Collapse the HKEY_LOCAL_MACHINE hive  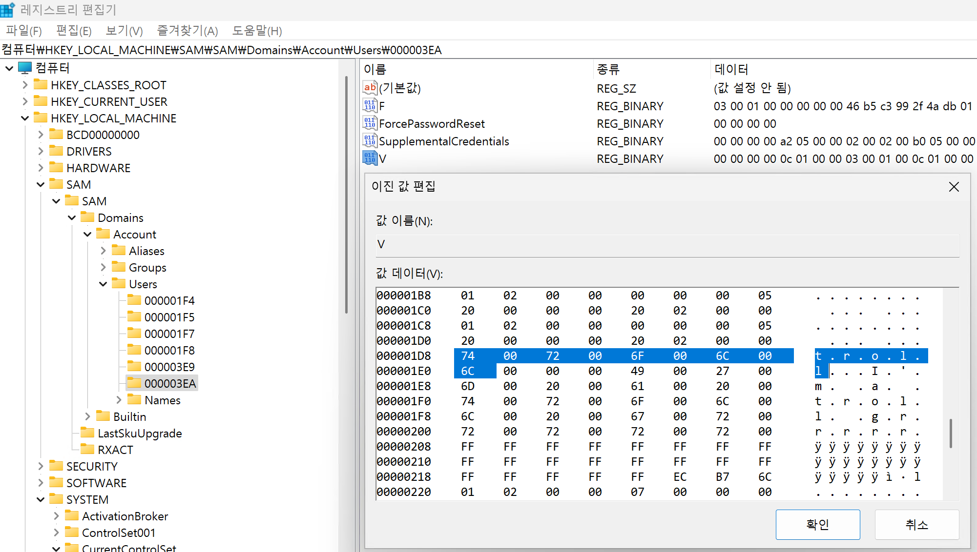(25, 118)
